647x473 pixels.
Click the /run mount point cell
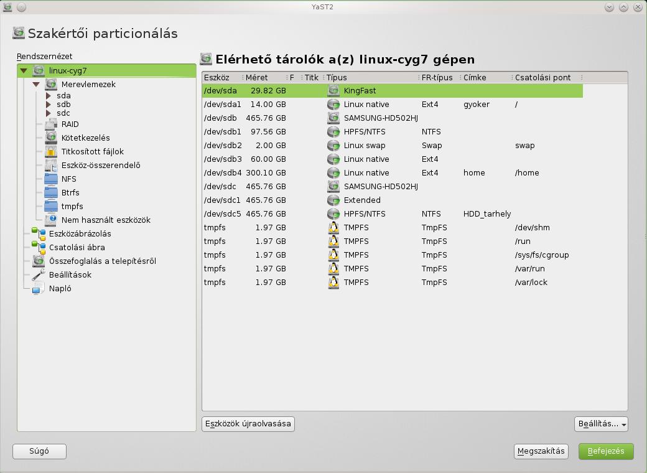(523, 241)
